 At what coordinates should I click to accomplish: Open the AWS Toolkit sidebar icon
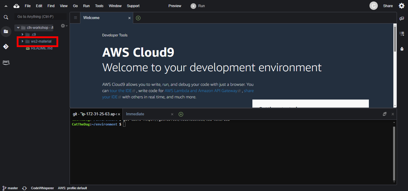click(x=6, y=62)
